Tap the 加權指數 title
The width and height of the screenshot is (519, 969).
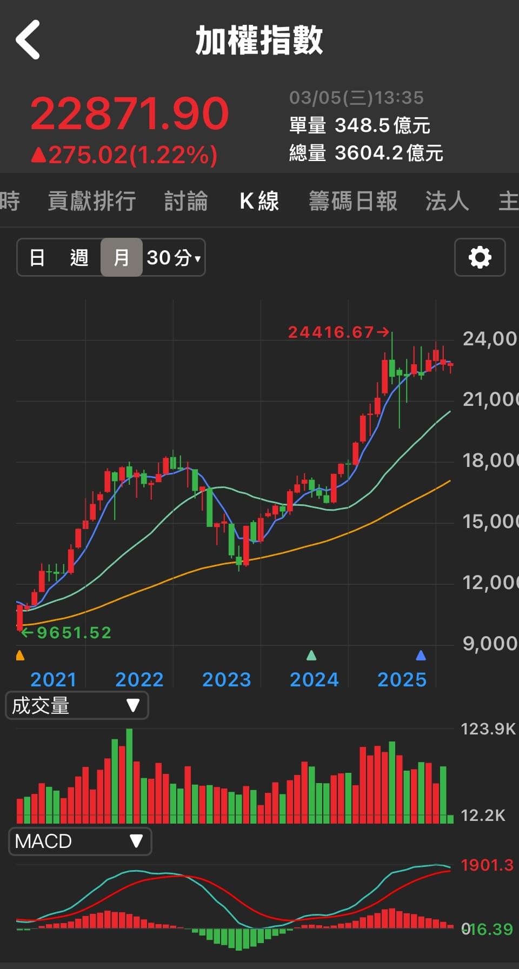coord(259,41)
